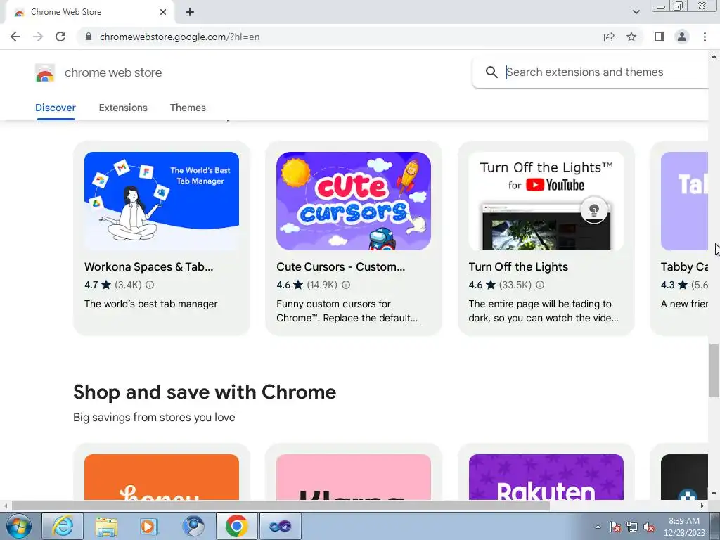Launch Internet Explorer from the taskbar
720x540 pixels.
63,526
